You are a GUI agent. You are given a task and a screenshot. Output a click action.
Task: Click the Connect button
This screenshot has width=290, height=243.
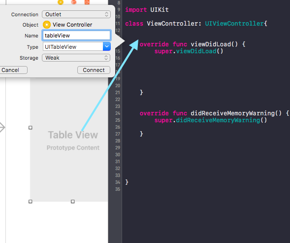point(94,70)
